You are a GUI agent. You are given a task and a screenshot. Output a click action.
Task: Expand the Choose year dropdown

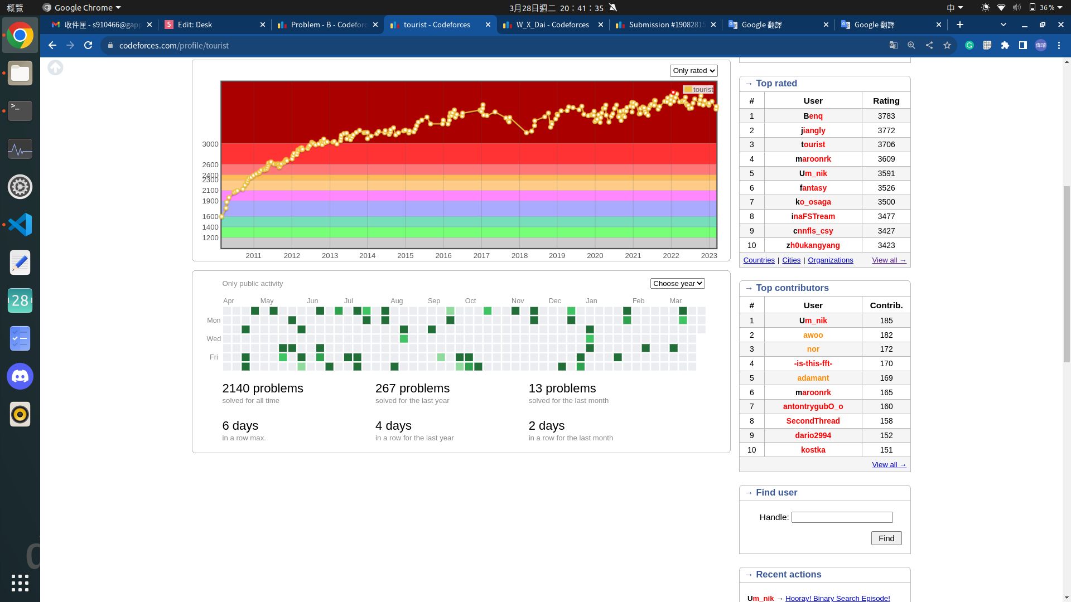(677, 284)
